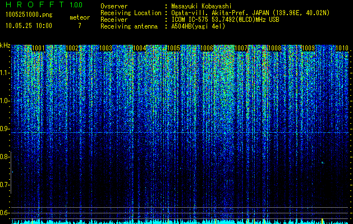Click the meteor count value 7
353x224 pixels.
tap(80, 26)
